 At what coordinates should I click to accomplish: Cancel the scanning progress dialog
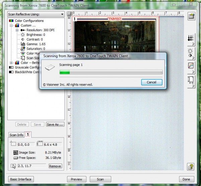pyautogui.click(x=152, y=82)
